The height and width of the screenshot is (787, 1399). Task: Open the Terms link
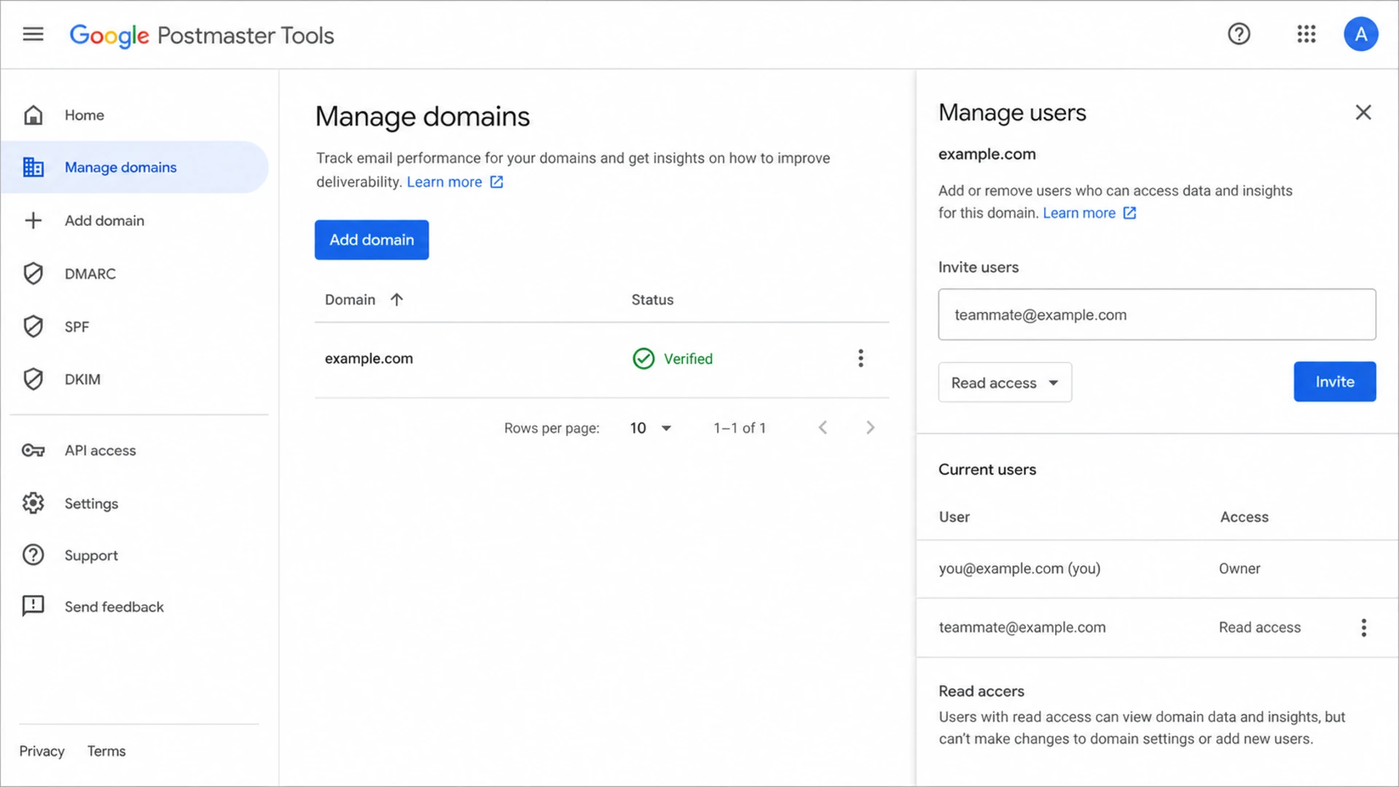coord(106,751)
